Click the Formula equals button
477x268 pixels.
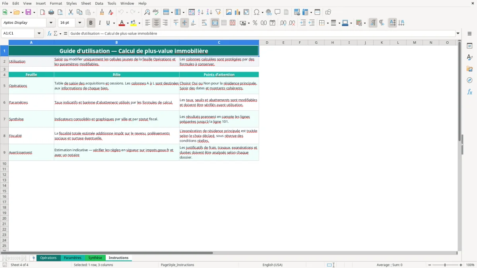click(66, 33)
